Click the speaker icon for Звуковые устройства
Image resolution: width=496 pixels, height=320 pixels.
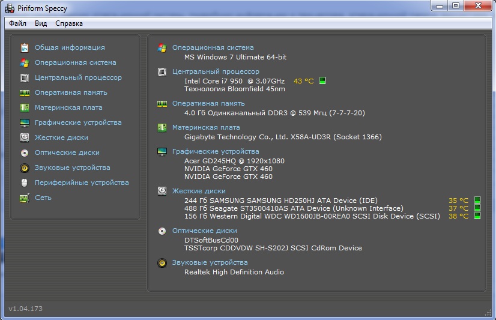coord(25,168)
